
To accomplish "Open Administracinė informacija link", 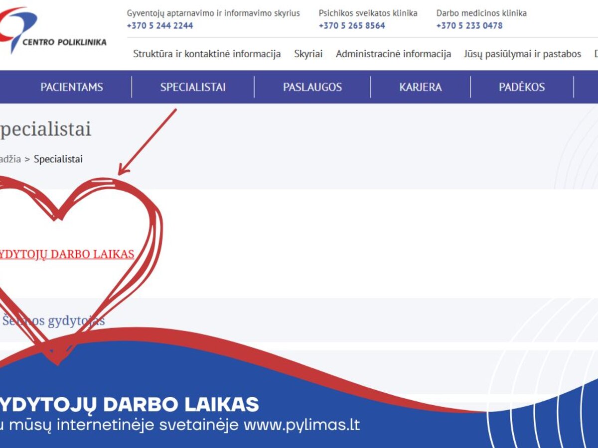I will [394, 54].
